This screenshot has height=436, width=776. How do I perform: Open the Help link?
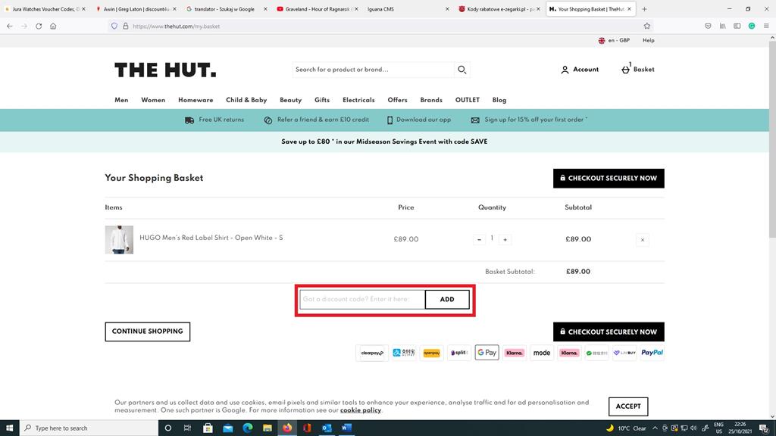pyautogui.click(x=649, y=41)
